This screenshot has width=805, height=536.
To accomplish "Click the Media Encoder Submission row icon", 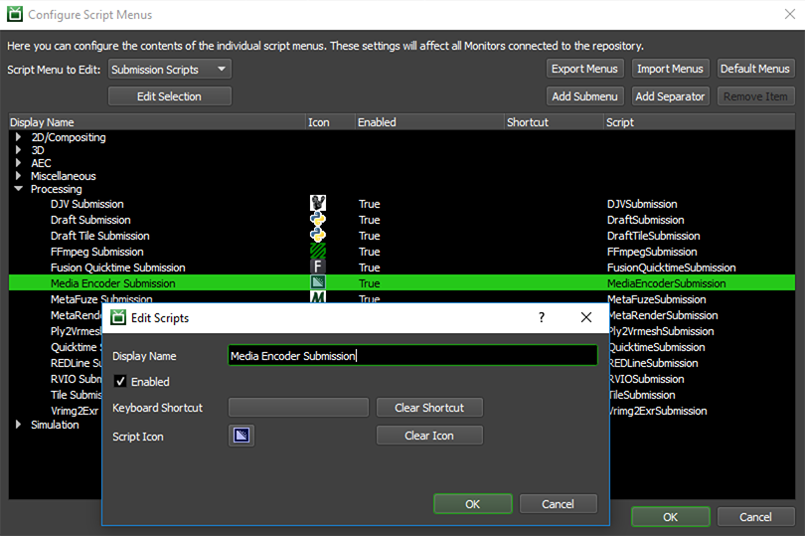I will [318, 283].
